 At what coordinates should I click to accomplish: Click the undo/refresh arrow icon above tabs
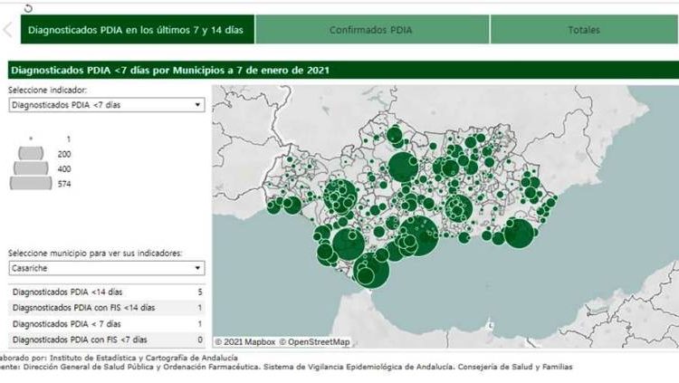27,7
